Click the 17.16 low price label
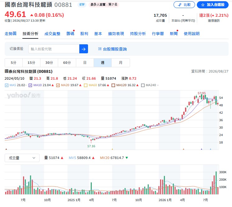232x207 pixels. click(91, 146)
